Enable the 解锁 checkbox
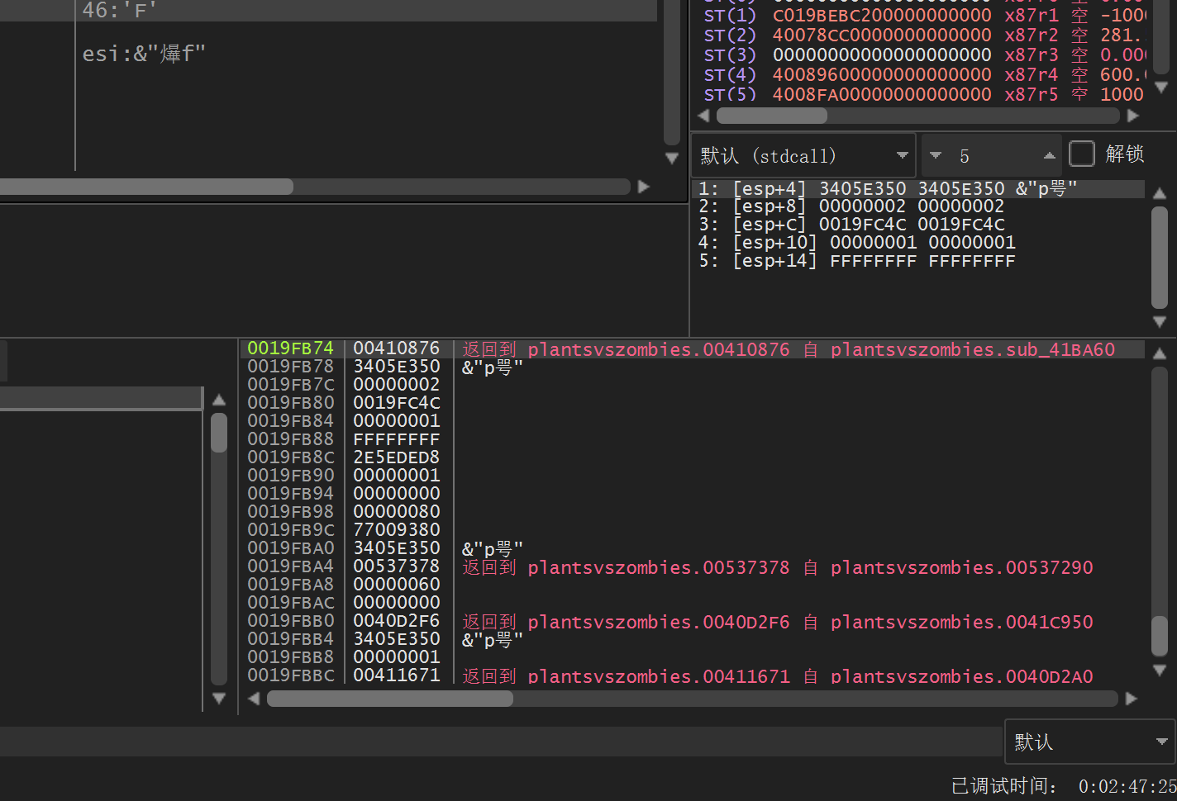The image size is (1177, 801). coord(1081,154)
